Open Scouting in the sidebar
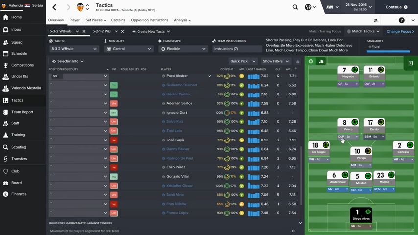 click(x=19, y=147)
